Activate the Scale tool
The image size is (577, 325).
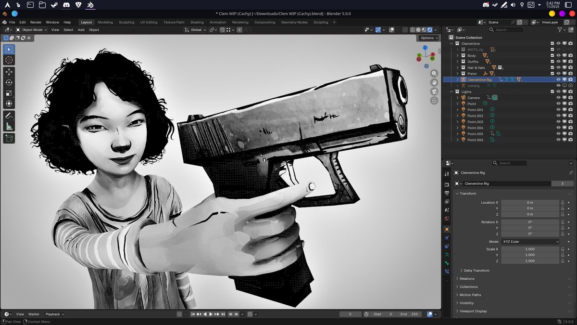[x=9, y=93]
